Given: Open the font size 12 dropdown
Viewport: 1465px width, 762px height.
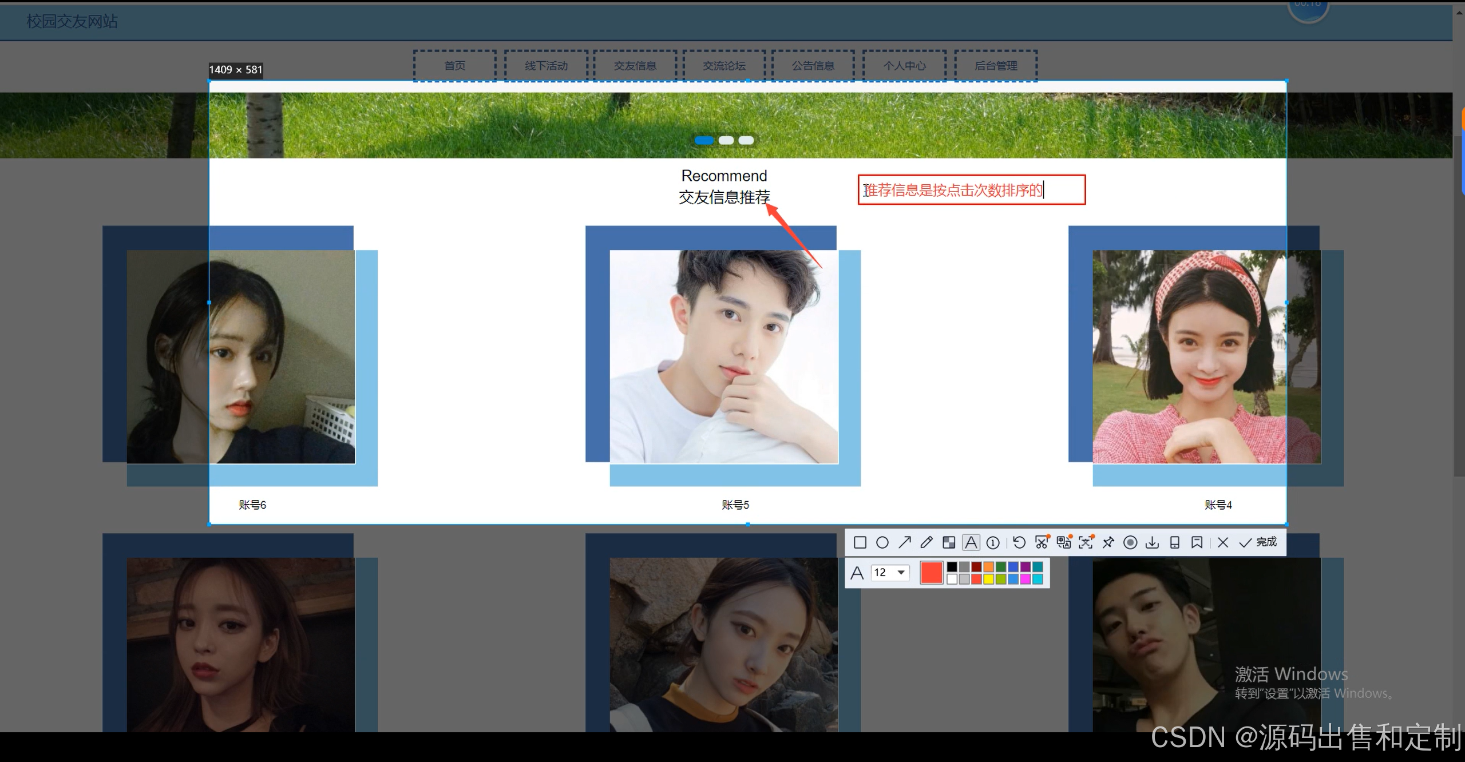Looking at the screenshot, I should [x=901, y=573].
